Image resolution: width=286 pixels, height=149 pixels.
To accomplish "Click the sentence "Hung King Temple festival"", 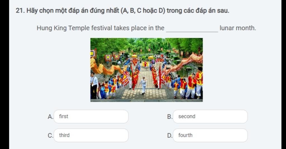I will click(x=74, y=28).
